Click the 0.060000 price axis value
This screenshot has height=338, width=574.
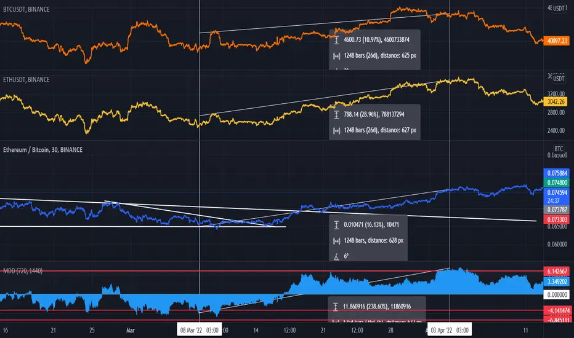(557, 244)
